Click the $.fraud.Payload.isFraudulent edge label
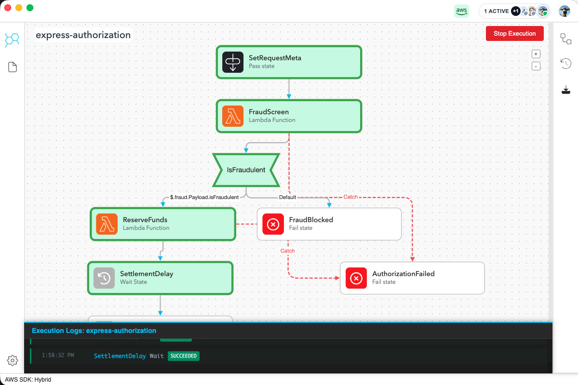578x385 pixels. tap(204, 197)
